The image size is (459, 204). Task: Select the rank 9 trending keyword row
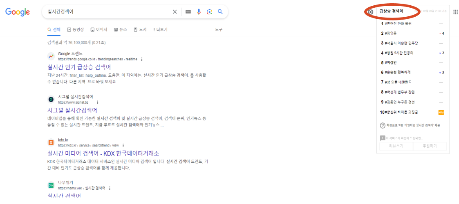413,102
